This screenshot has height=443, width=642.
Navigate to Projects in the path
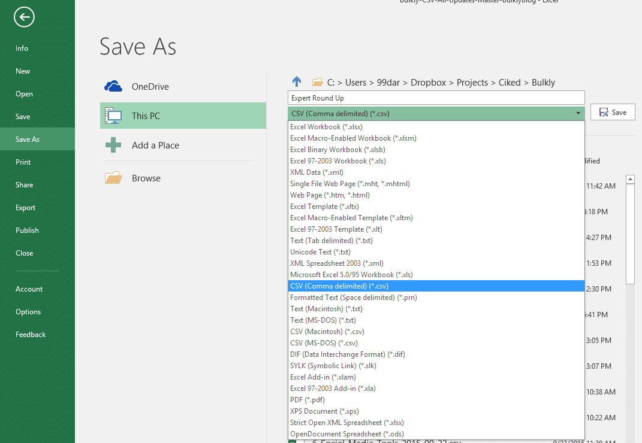(x=472, y=83)
